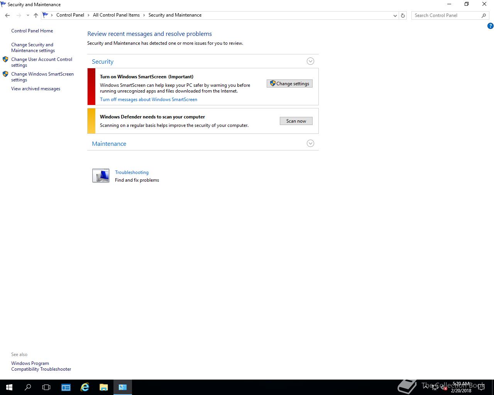Image resolution: width=494 pixels, height=395 pixels.
Task: Launch Internet Explorer from the taskbar
Action: 85,387
